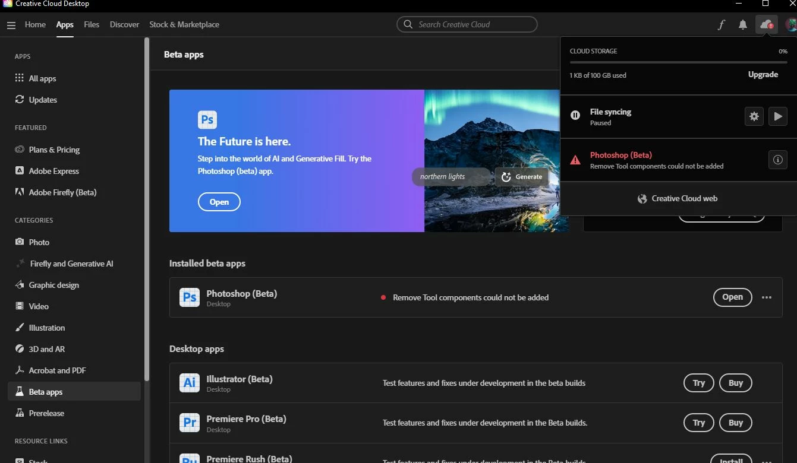Viewport: 797px width, 463px height.
Task: Select the Video category
Action: (x=39, y=306)
